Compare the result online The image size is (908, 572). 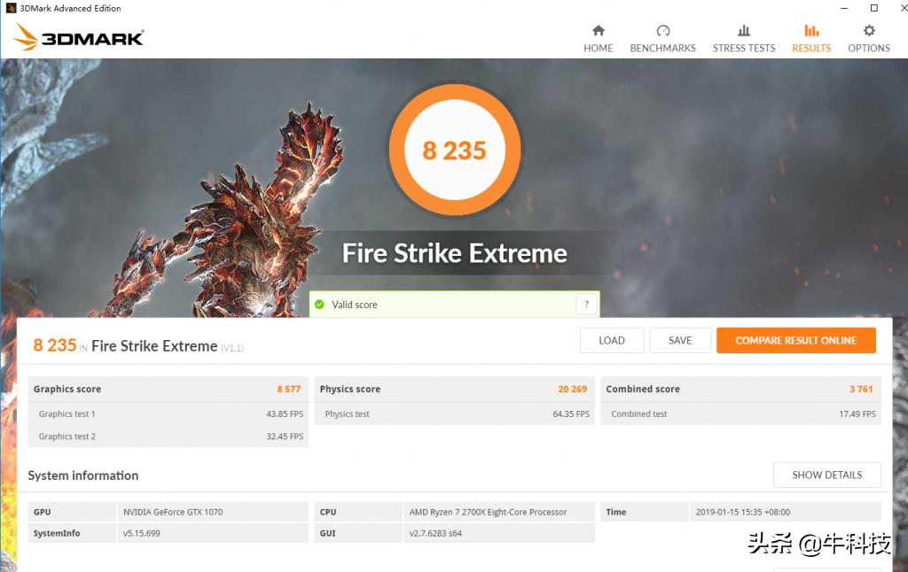pos(795,340)
